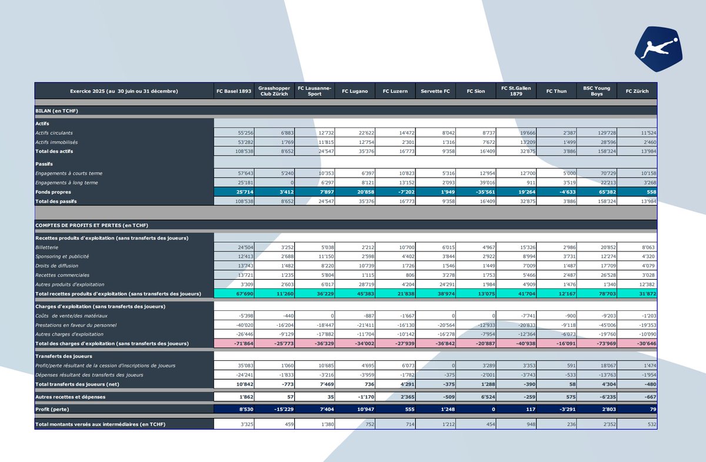Select the FC St.Gallen 1879 column header
This screenshot has height=462, width=706.
point(516,91)
